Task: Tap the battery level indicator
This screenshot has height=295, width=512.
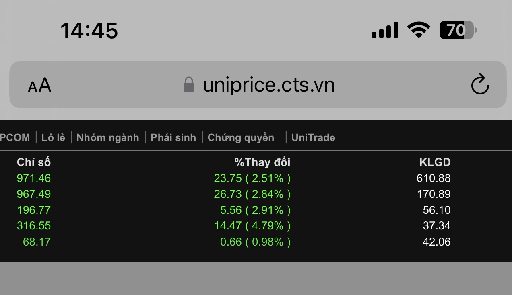Action: [x=458, y=30]
